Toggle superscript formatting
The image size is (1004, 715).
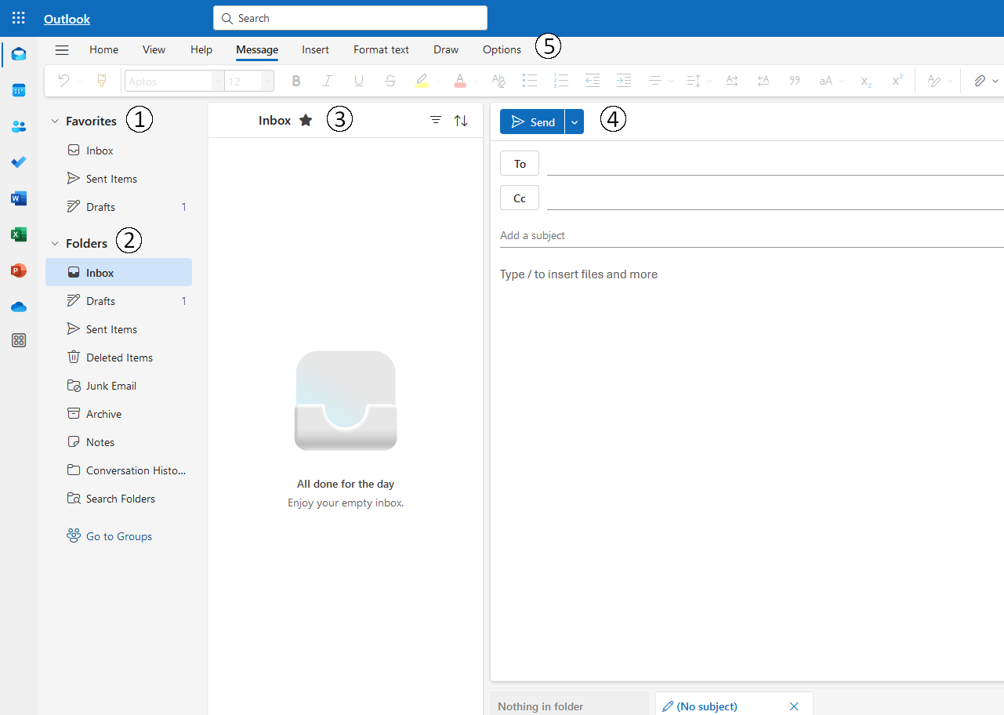(896, 81)
